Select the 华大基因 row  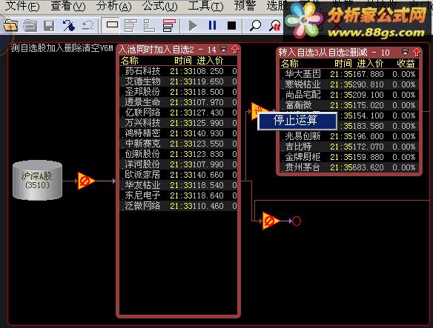[x=349, y=74]
